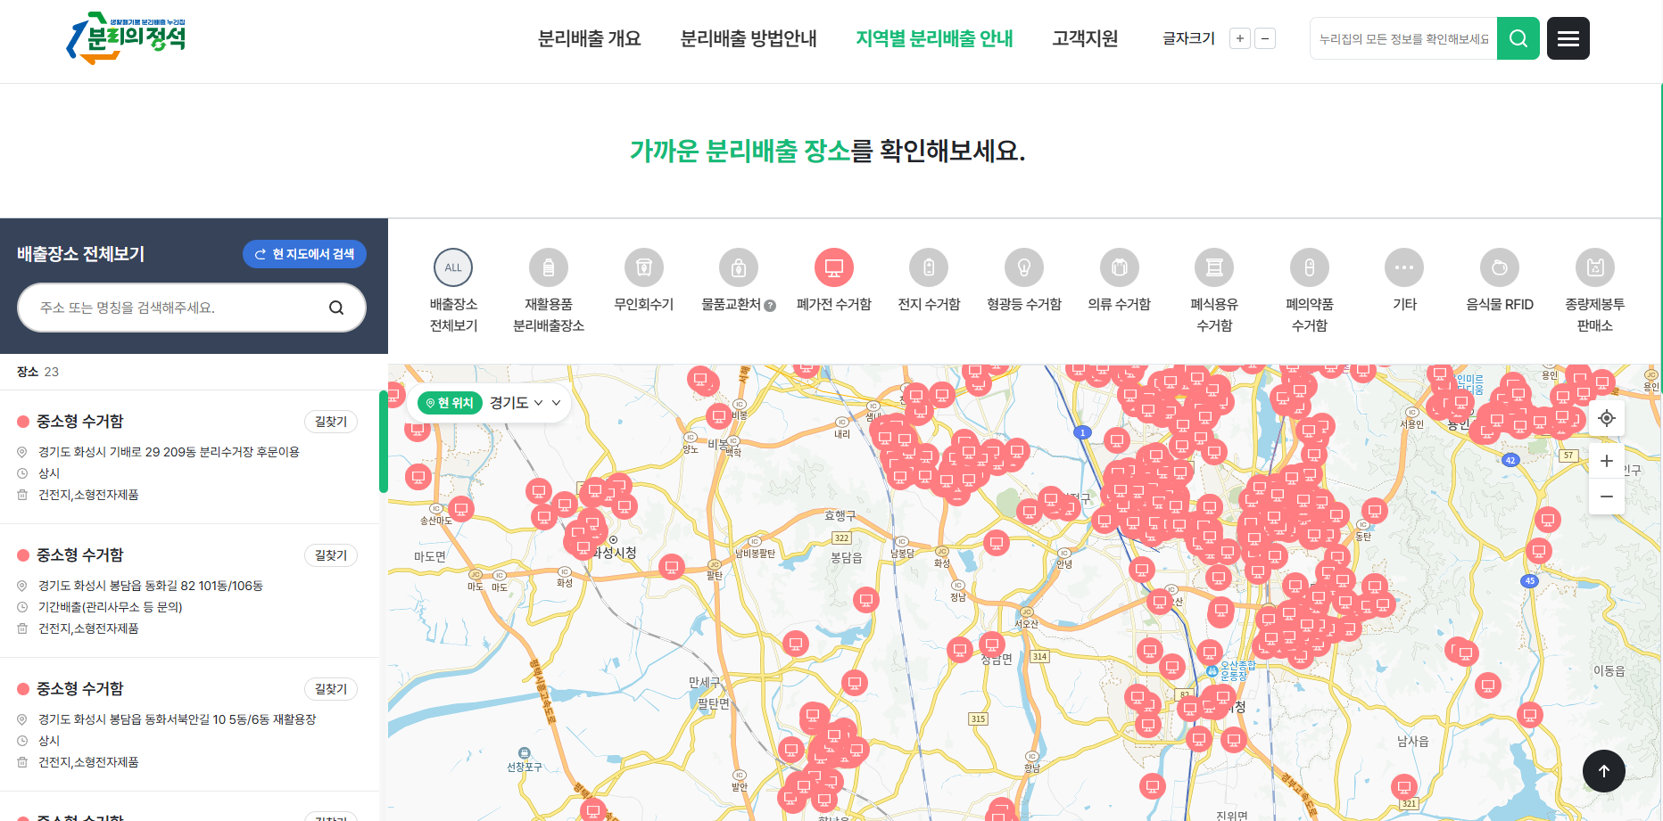Image resolution: width=1663 pixels, height=821 pixels.
Task: Select the 폐식용유 수거함 filter icon
Action: [x=1214, y=267]
